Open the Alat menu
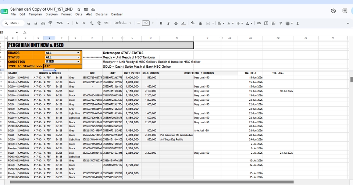This screenshot has height=185, width=353. [89, 14]
